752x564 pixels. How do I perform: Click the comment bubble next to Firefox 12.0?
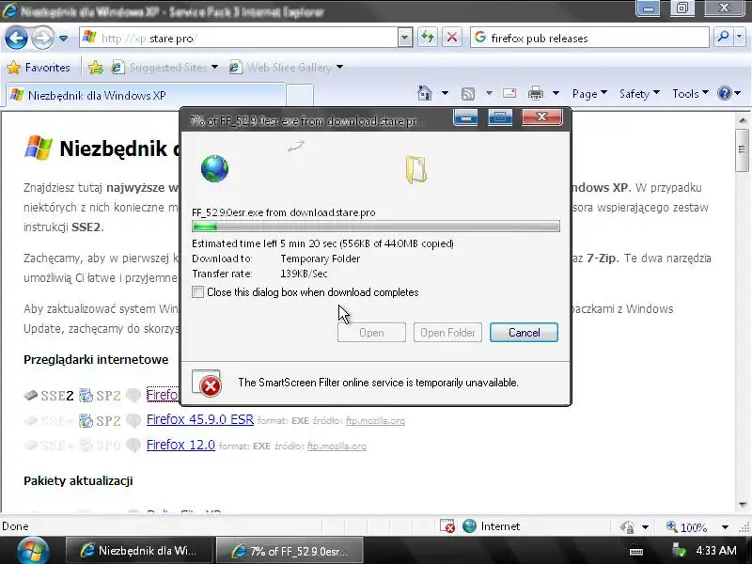tap(133, 446)
